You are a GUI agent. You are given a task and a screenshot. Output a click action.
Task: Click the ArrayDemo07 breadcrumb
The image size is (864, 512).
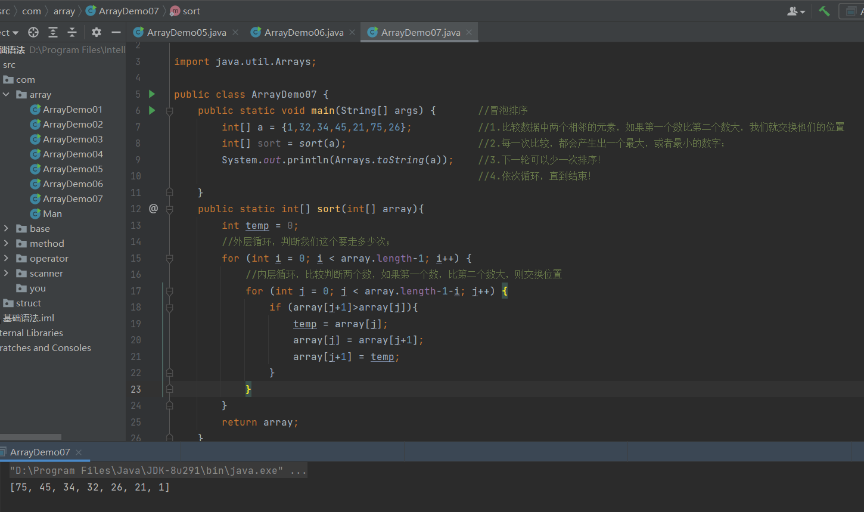(123, 11)
